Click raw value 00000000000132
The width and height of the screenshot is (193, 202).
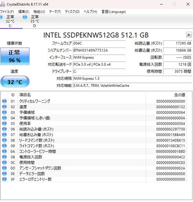tap(171, 107)
